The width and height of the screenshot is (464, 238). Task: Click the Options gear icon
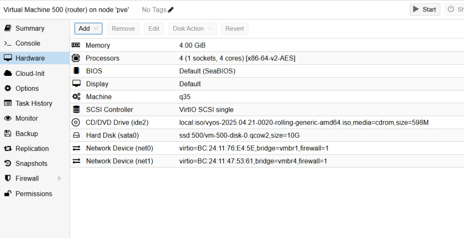pyautogui.click(x=8, y=88)
